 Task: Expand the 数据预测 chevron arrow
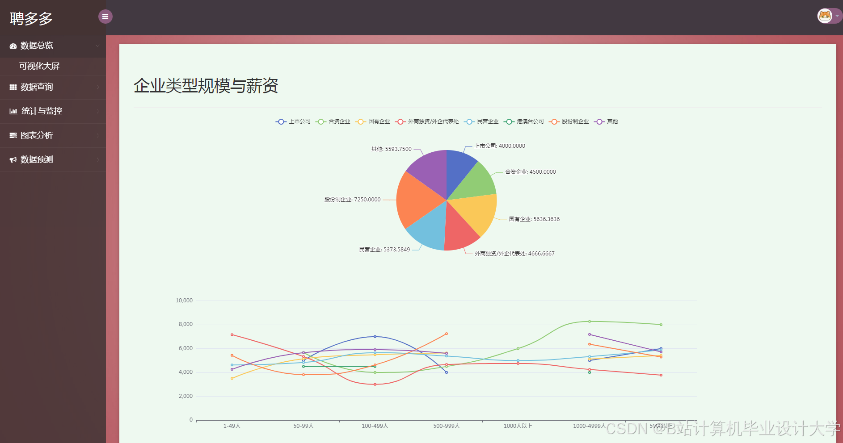pyautogui.click(x=98, y=159)
